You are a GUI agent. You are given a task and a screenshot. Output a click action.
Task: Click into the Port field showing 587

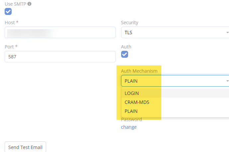tap(60, 57)
